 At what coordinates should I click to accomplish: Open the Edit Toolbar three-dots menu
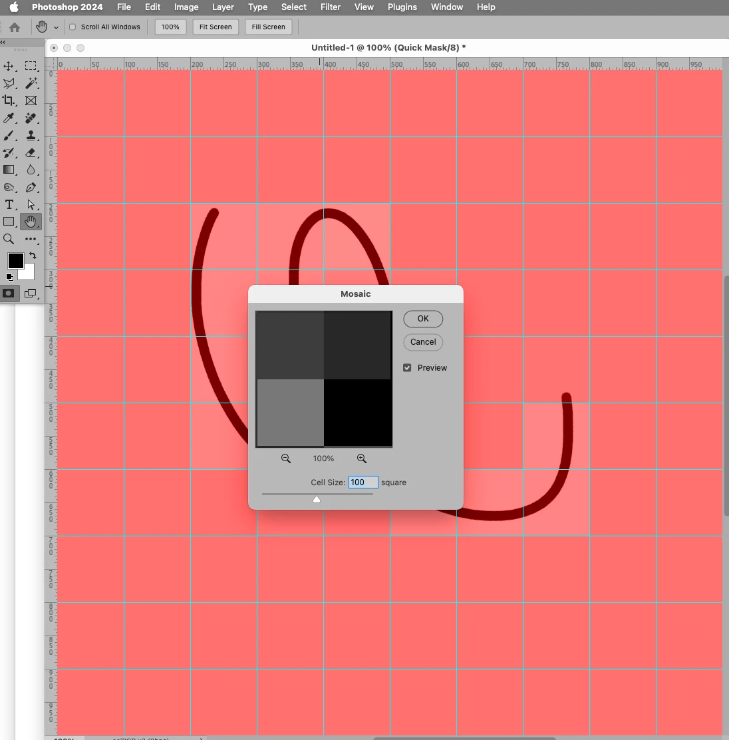pos(31,239)
